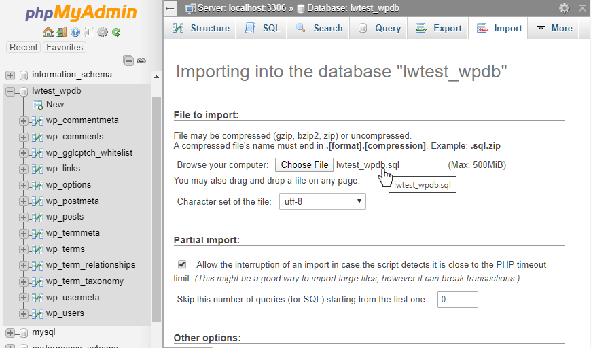Click the selected file name lwtest_wpdb.sql
The height and width of the screenshot is (348, 591).
(x=368, y=164)
